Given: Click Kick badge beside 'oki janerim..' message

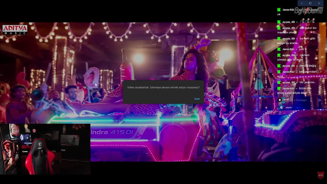Looking at the screenshot, I should [x=279, y=82].
